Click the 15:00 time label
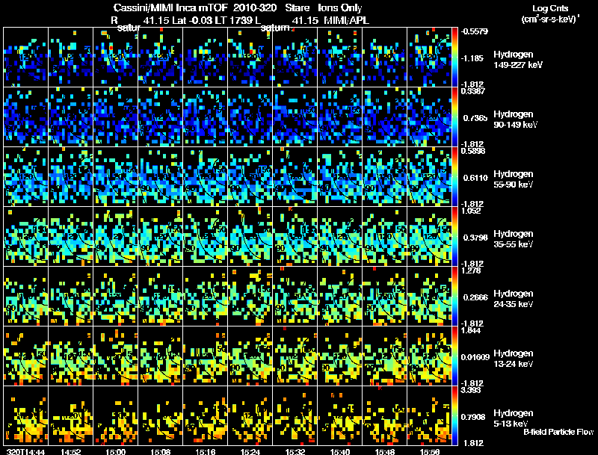This screenshot has width=598, height=455. point(116,451)
